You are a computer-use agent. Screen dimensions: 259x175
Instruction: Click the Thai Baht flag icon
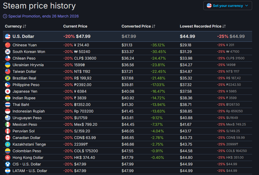pos(8,105)
